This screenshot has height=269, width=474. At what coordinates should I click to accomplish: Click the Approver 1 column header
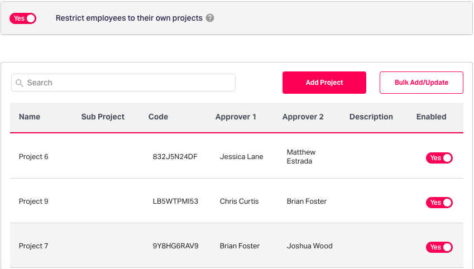tap(236, 117)
